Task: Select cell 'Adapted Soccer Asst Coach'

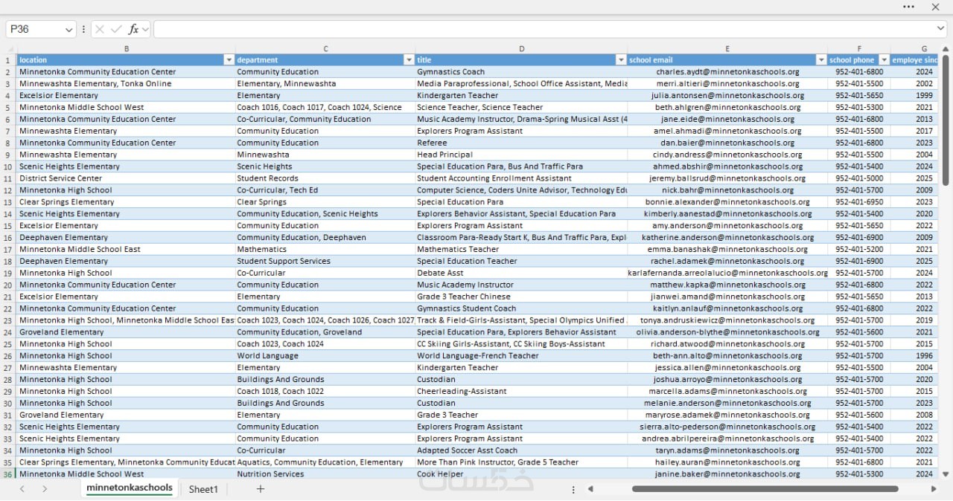Action: point(521,450)
